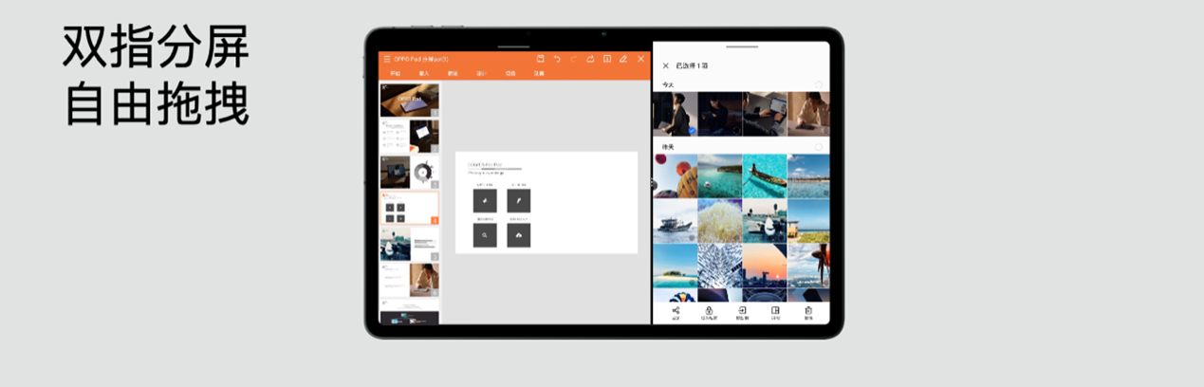The height and width of the screenshot is (387, 1204).
Task: Click the cloud icon box on slide
Action: coord(518,235)
